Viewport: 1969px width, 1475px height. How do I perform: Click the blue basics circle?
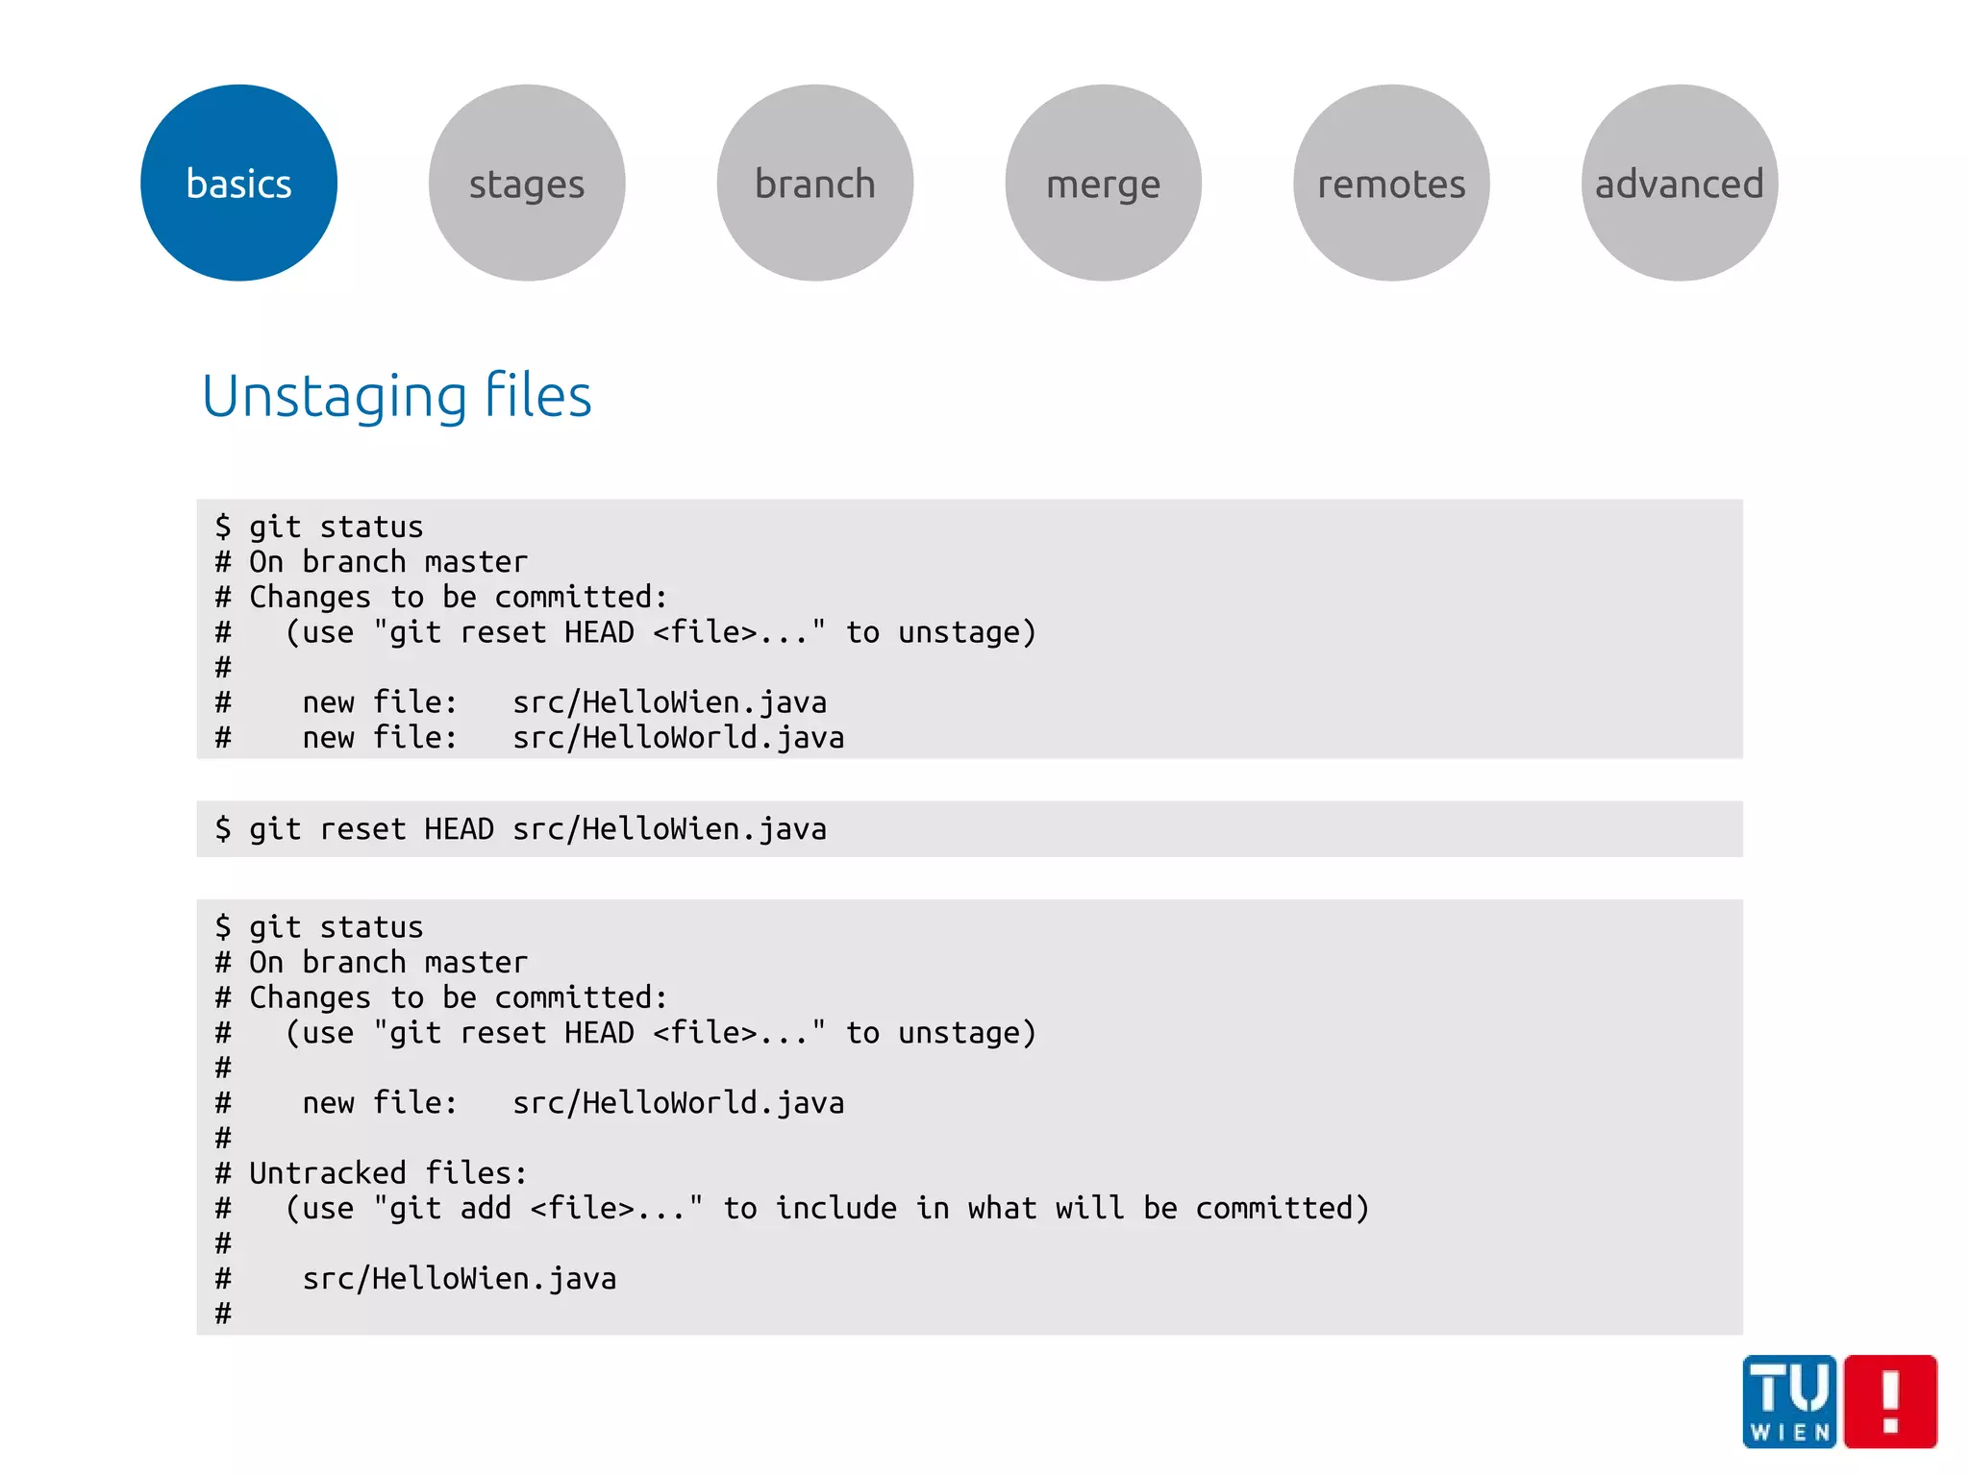[x=238, y=183]
